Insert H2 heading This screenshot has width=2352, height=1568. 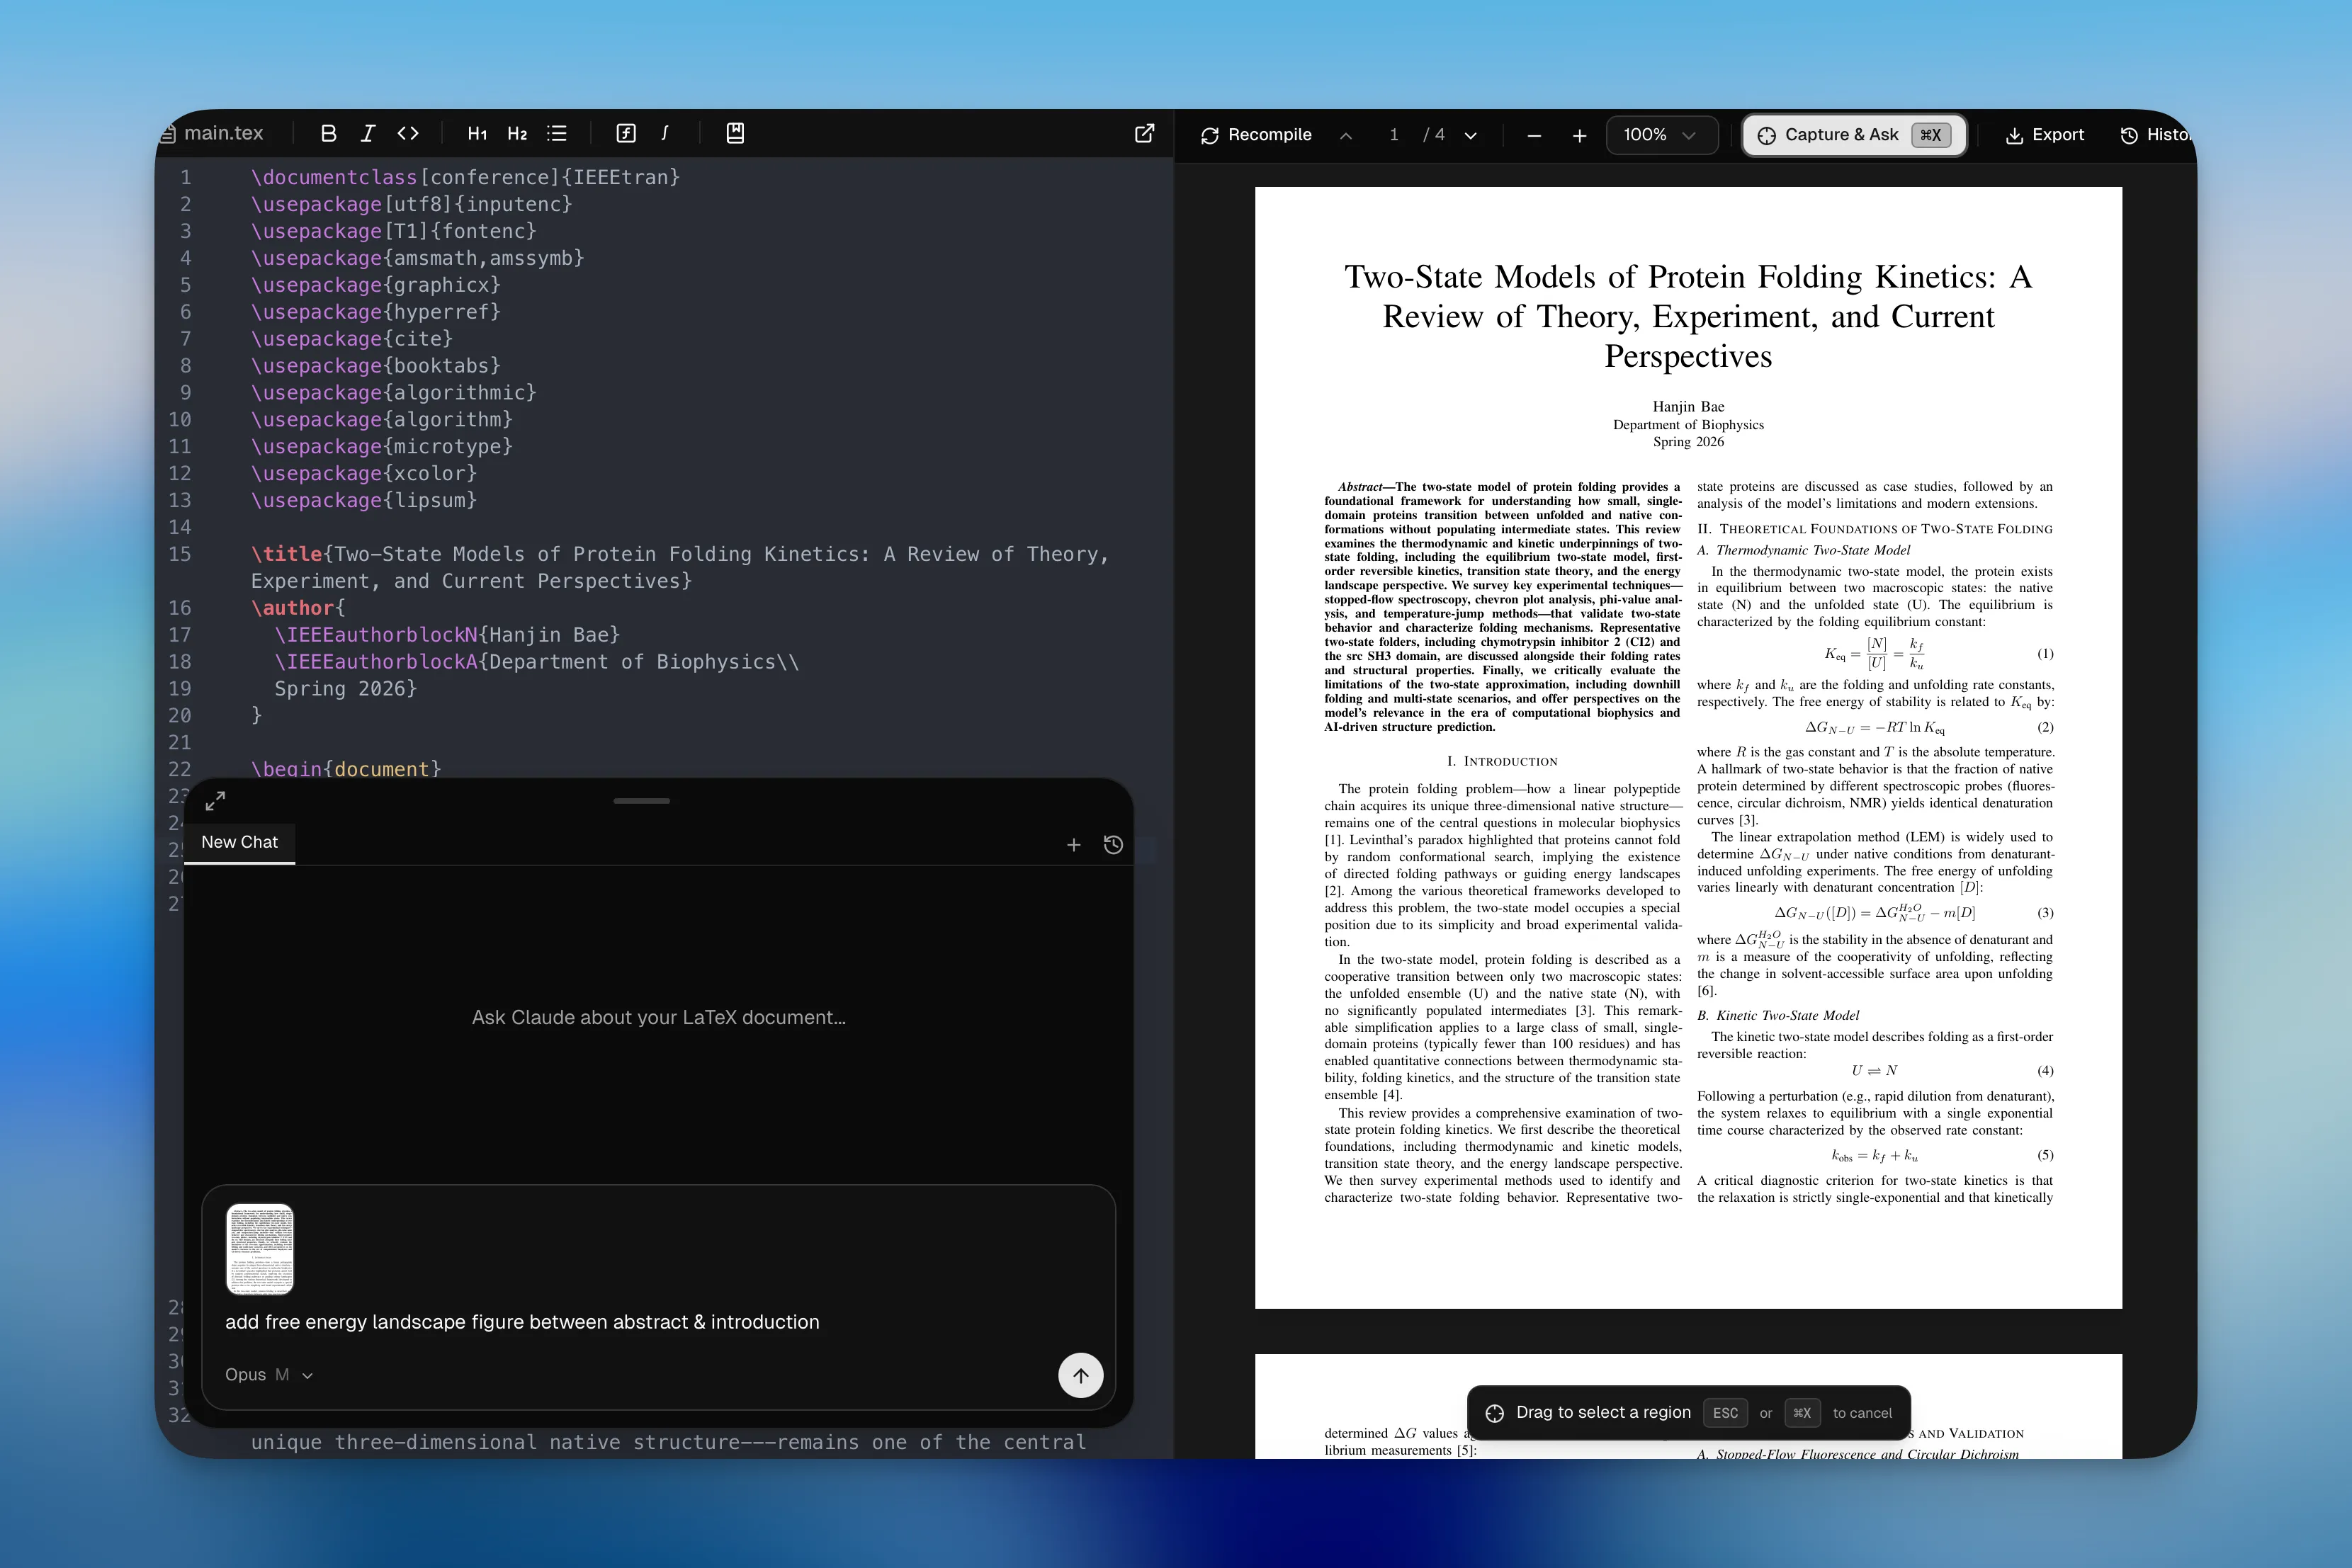pyautogui.click(x=517, y=133)
